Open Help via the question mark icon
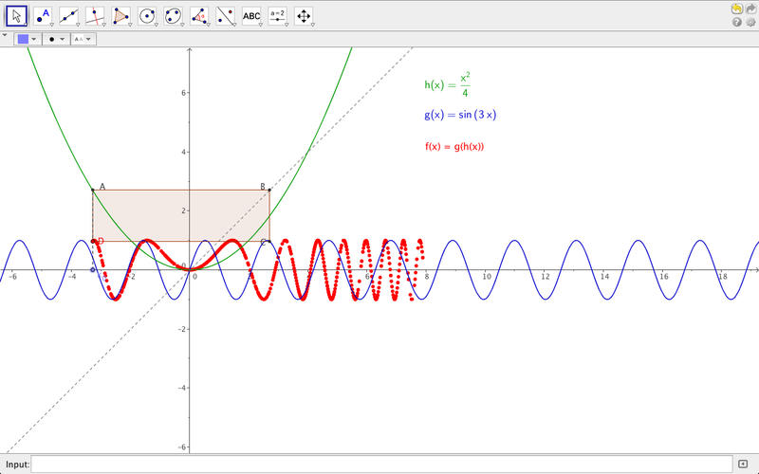The width and height of the screenshot is (759, 474). [x=736, y=22]
